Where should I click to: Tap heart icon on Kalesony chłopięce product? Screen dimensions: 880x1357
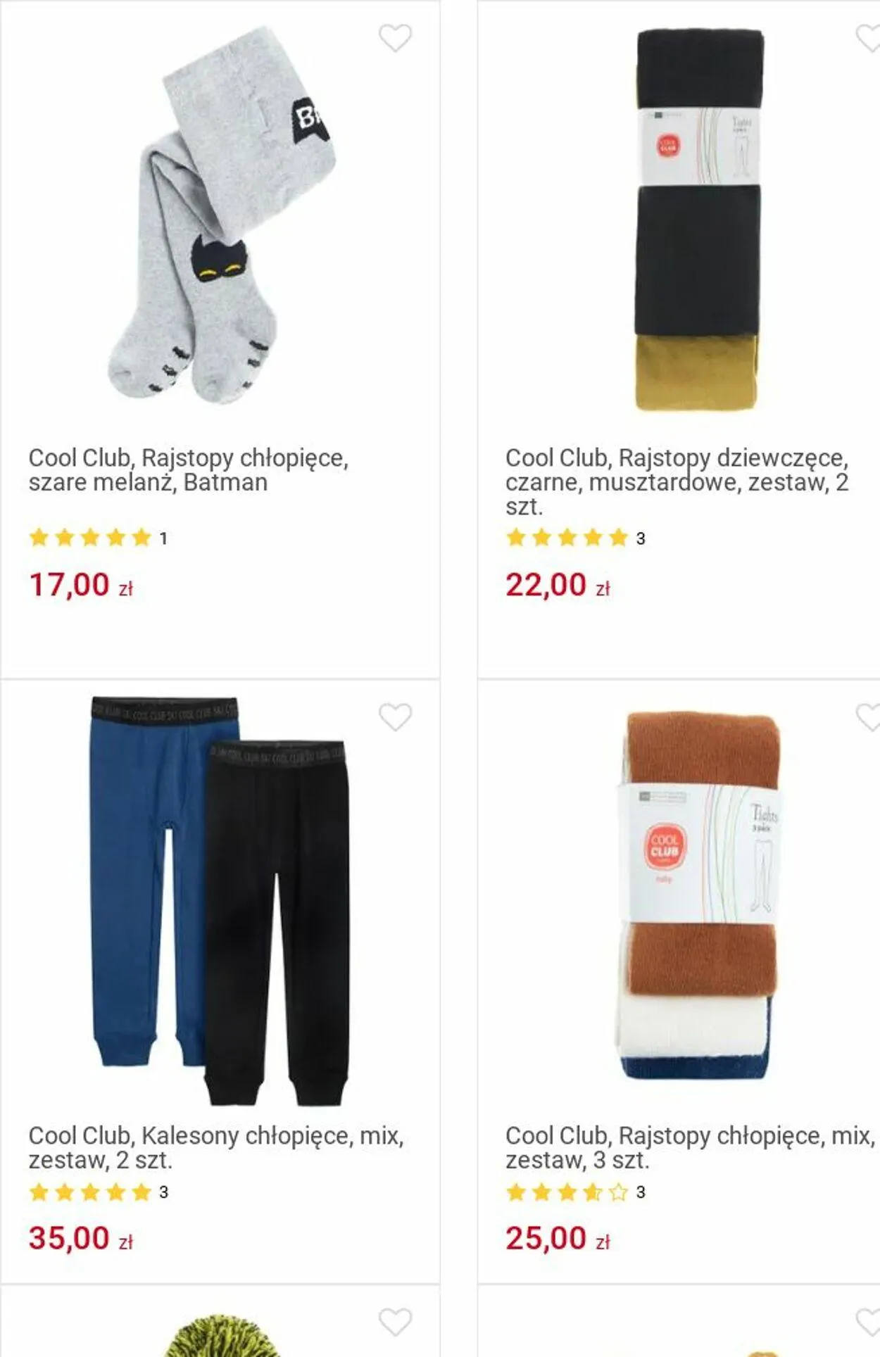(395, 717)
